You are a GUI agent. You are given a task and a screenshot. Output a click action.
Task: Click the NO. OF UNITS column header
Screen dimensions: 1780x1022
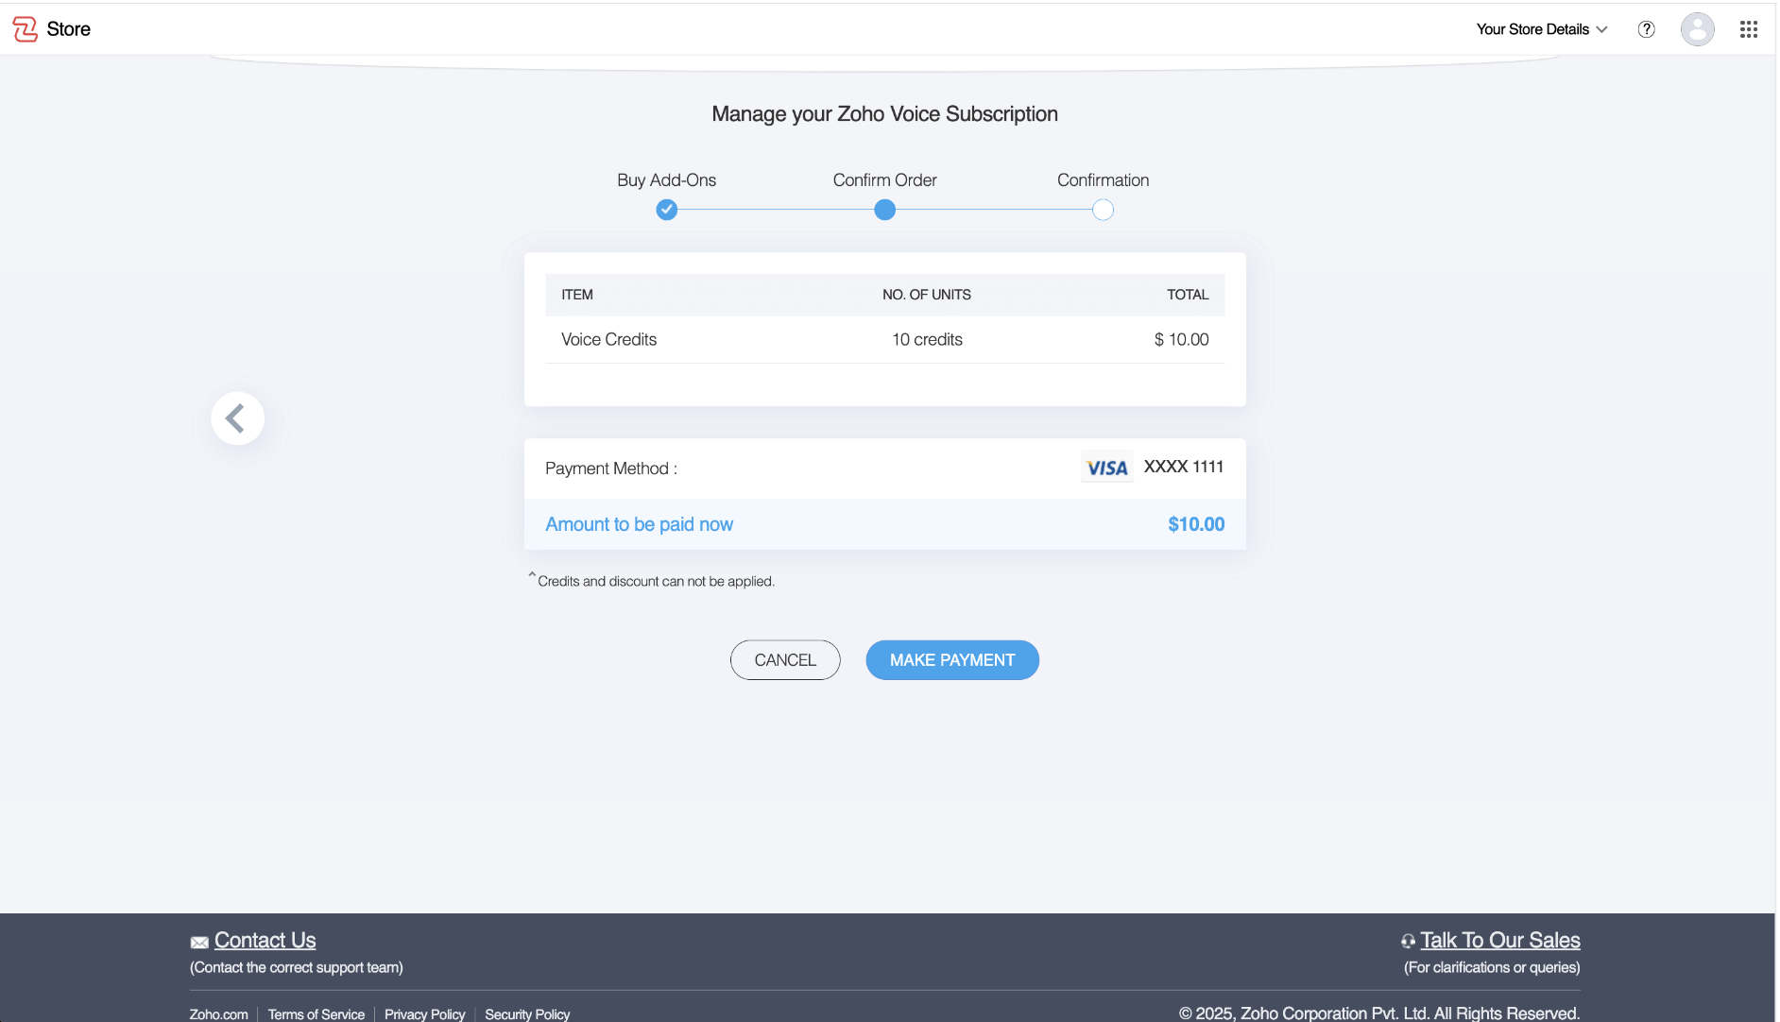(x=927, y=295)
